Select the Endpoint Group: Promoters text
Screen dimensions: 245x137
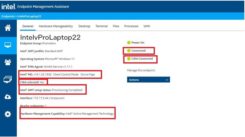(x=38, y=43)
